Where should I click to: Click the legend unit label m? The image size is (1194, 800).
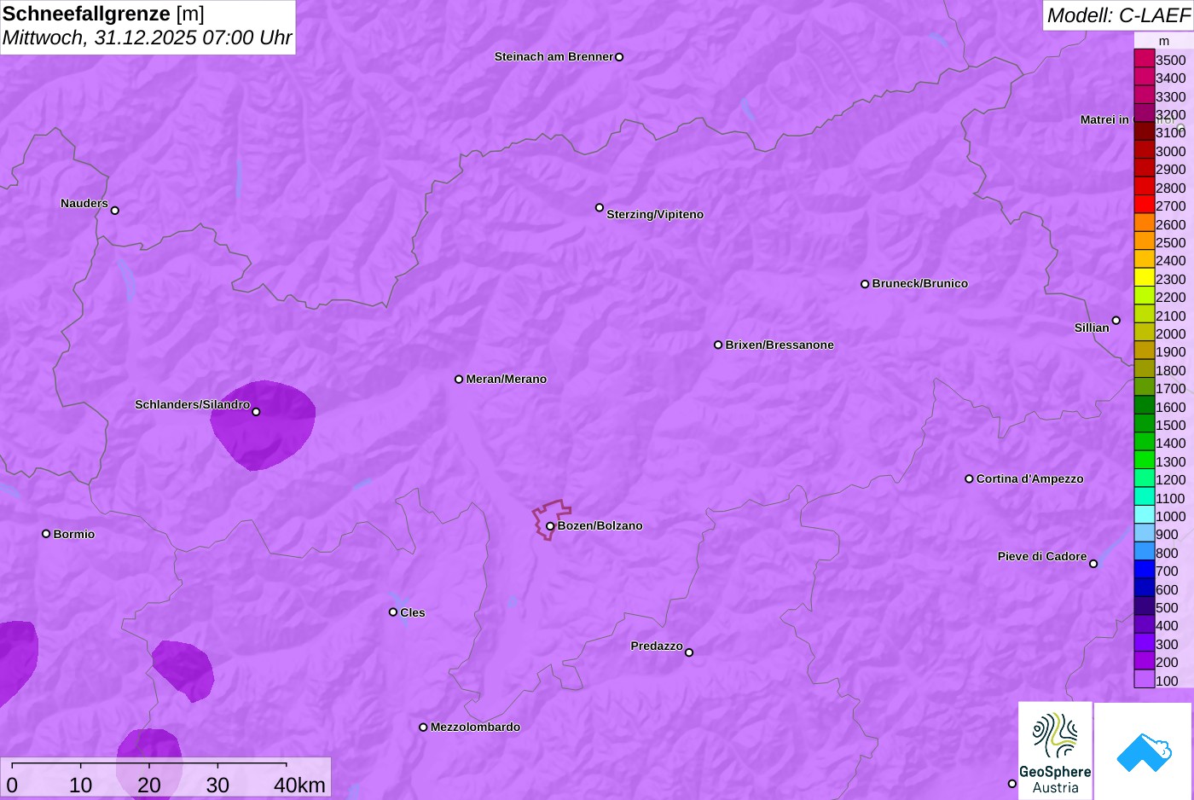pyautogui.click(x=1164, y=41)
